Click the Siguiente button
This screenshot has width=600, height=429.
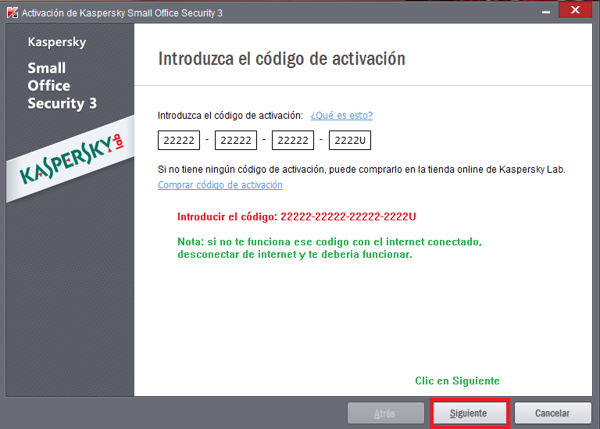tap(469, 413)
